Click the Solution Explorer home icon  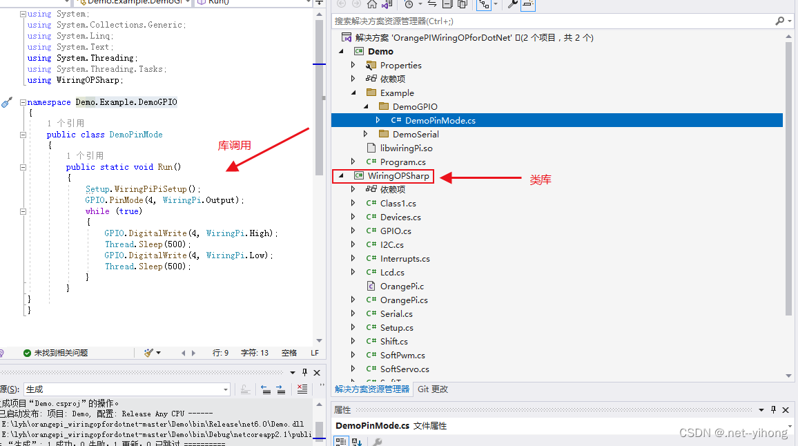click(372, 4)
